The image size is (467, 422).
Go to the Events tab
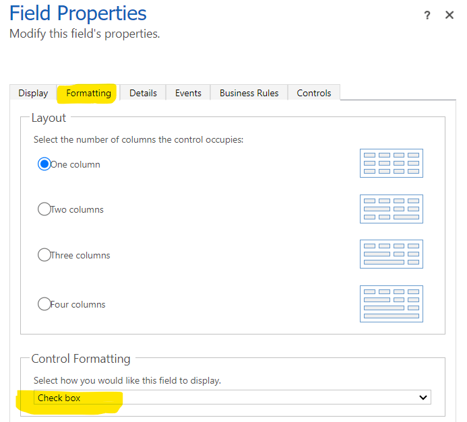point(188,93)
